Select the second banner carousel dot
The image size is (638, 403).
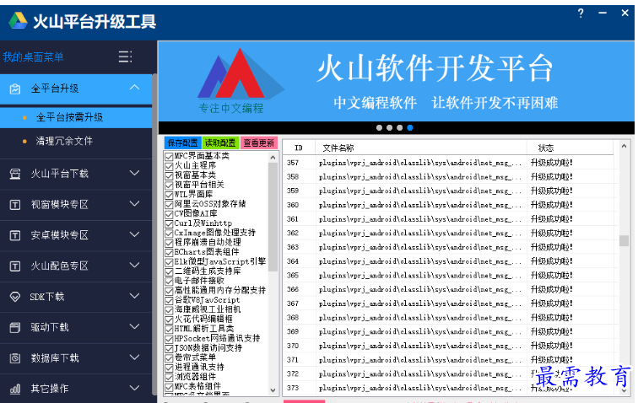tap(389, 127)
